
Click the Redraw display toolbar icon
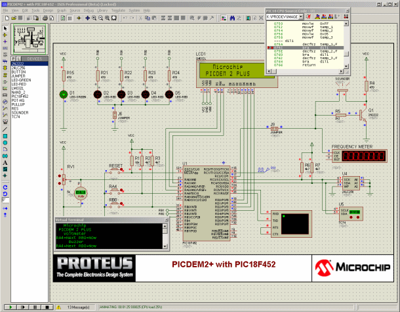point(63,18)
